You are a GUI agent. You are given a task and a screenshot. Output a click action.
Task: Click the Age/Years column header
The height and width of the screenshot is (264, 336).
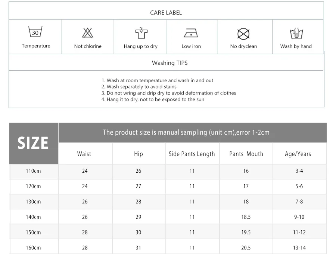coord(298,154)
